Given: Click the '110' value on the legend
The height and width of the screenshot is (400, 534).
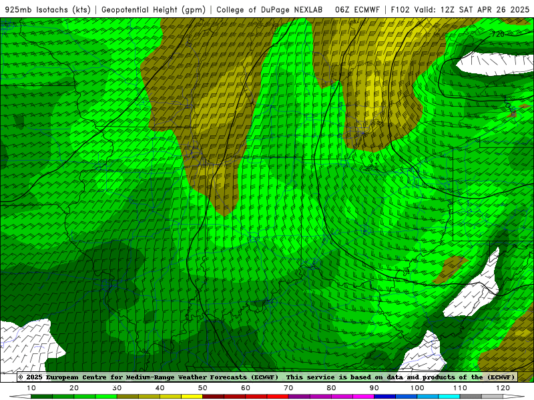Looking at the screenshot, I should (x=460, y=388).
